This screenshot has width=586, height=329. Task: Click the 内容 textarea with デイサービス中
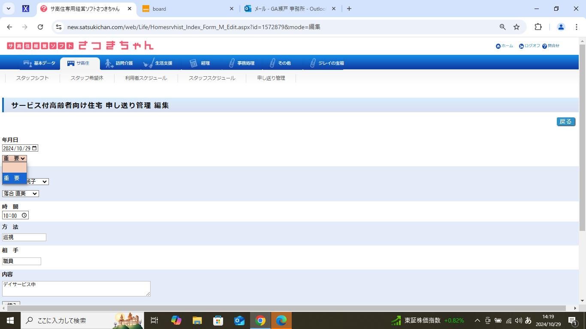[76, 288]
